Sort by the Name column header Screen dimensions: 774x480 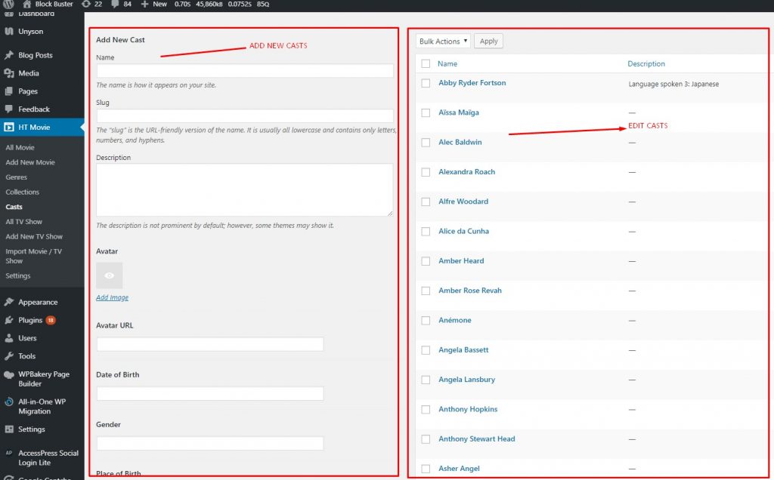tap(447, 63)
